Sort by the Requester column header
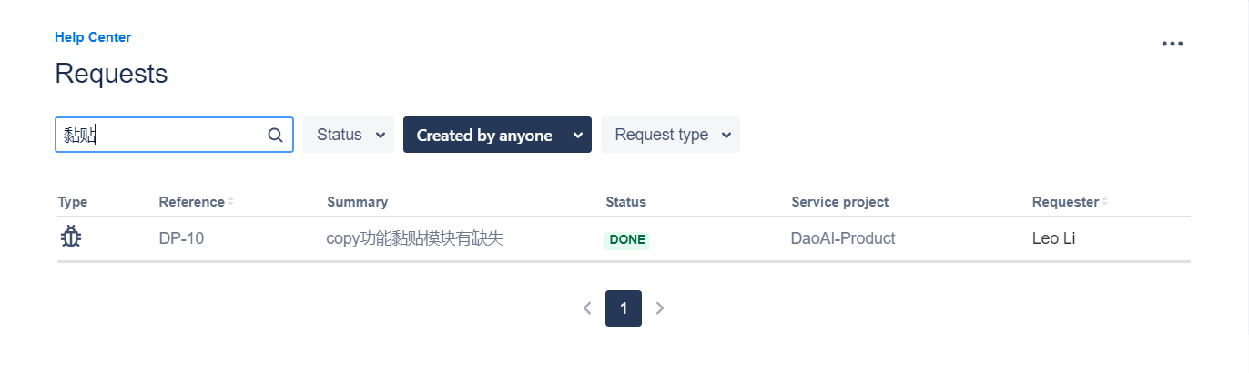The width and height of the screenshot is (1249, 373). click(x=1065, y=202)
